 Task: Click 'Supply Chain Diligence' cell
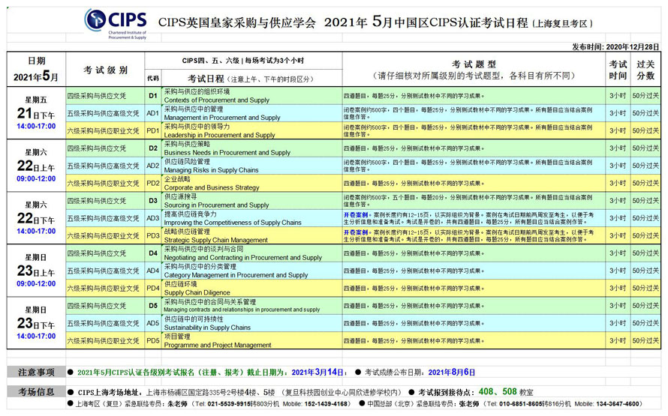click(252, 288)
